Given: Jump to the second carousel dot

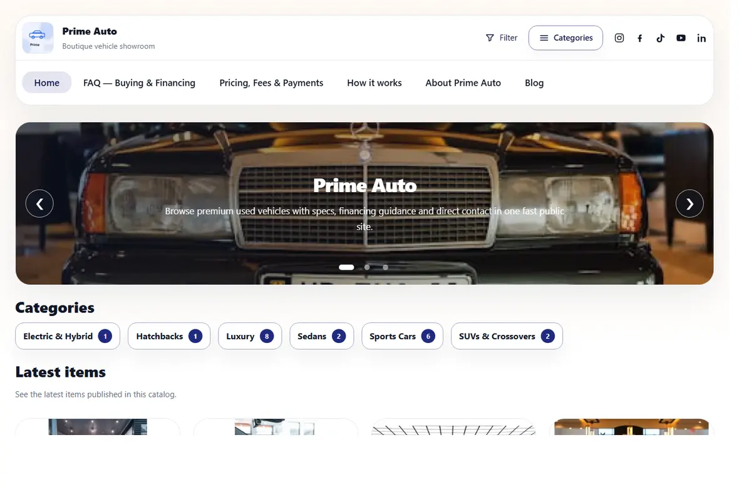Looking at the screenshot, I should click(367, 267).
